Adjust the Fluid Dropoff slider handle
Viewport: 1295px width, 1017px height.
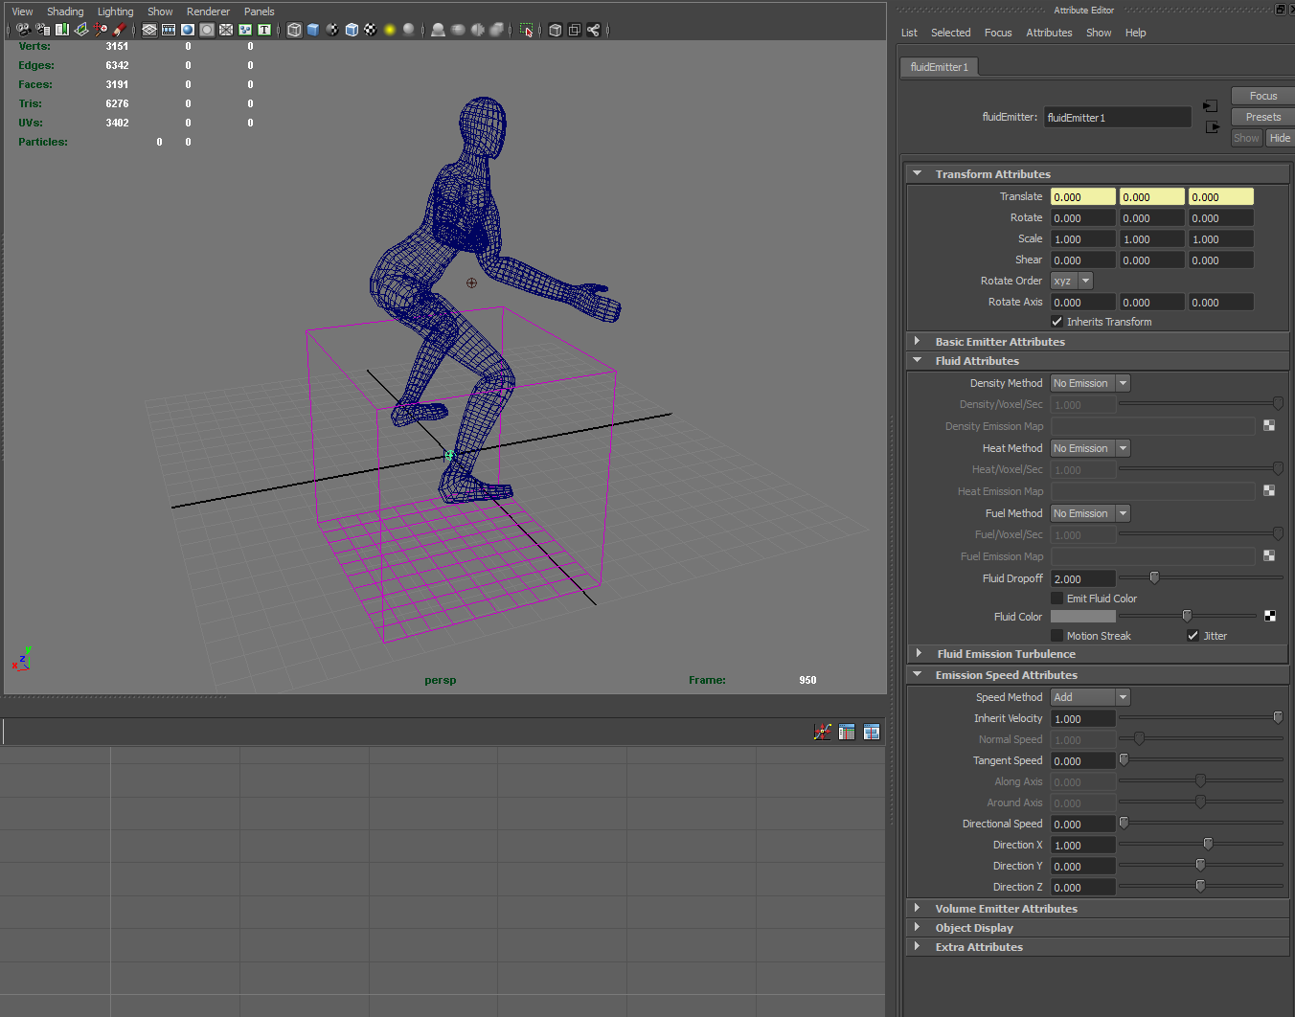coord(1154,577)
